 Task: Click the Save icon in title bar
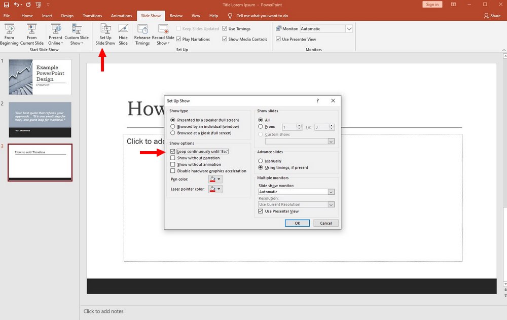[7, 5]
